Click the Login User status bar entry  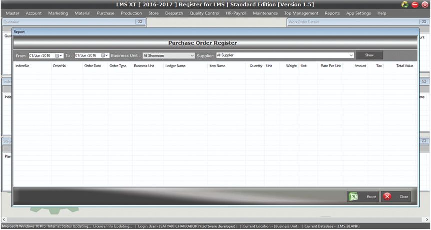coord(187,226)
